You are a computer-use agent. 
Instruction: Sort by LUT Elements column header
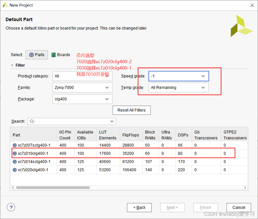pyautogui.click(x=108, y=135)
